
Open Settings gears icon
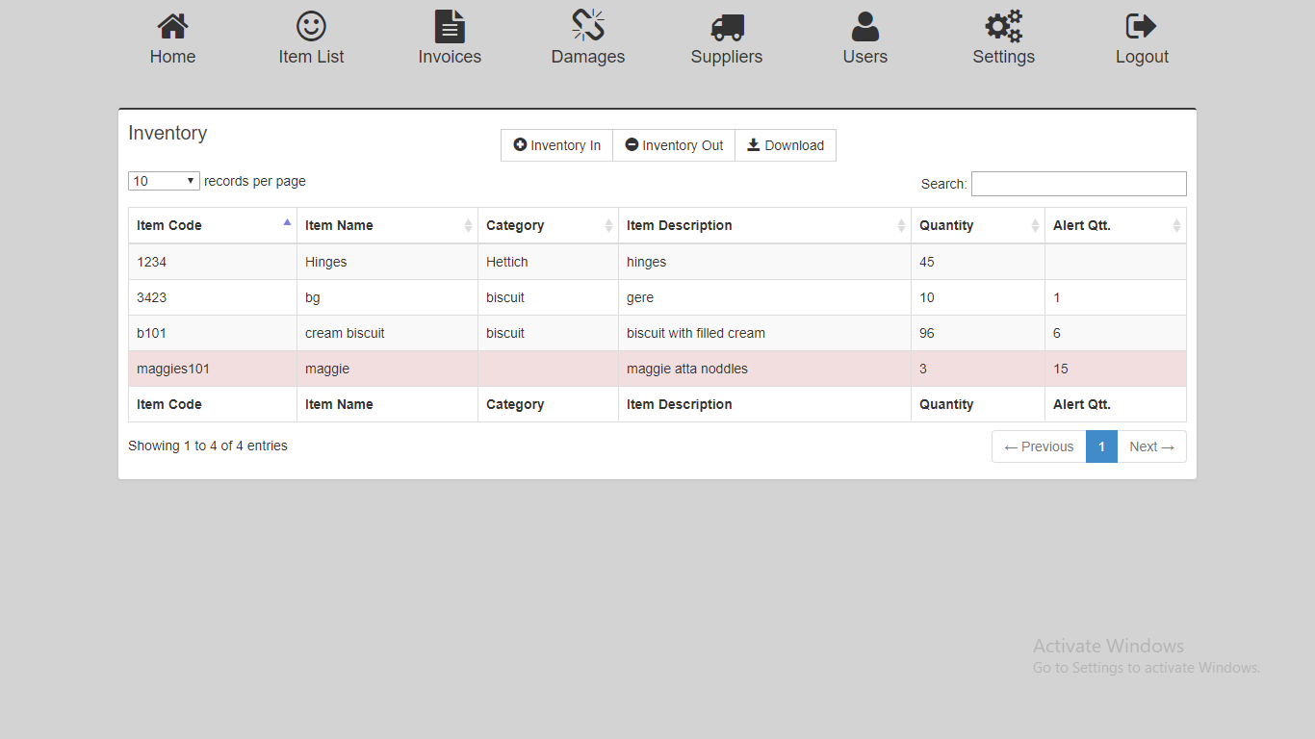(x=1003, y=27)
